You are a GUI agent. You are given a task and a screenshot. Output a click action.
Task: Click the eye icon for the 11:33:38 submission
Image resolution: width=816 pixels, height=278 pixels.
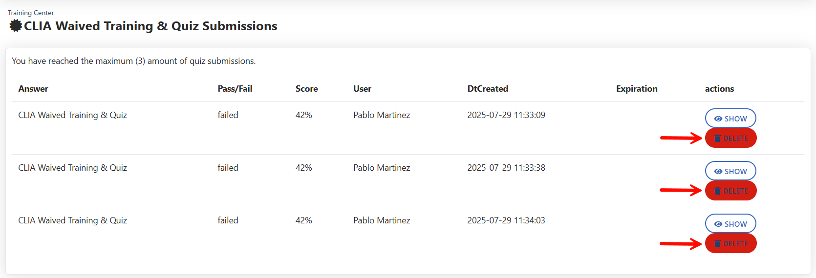[718, 172]
